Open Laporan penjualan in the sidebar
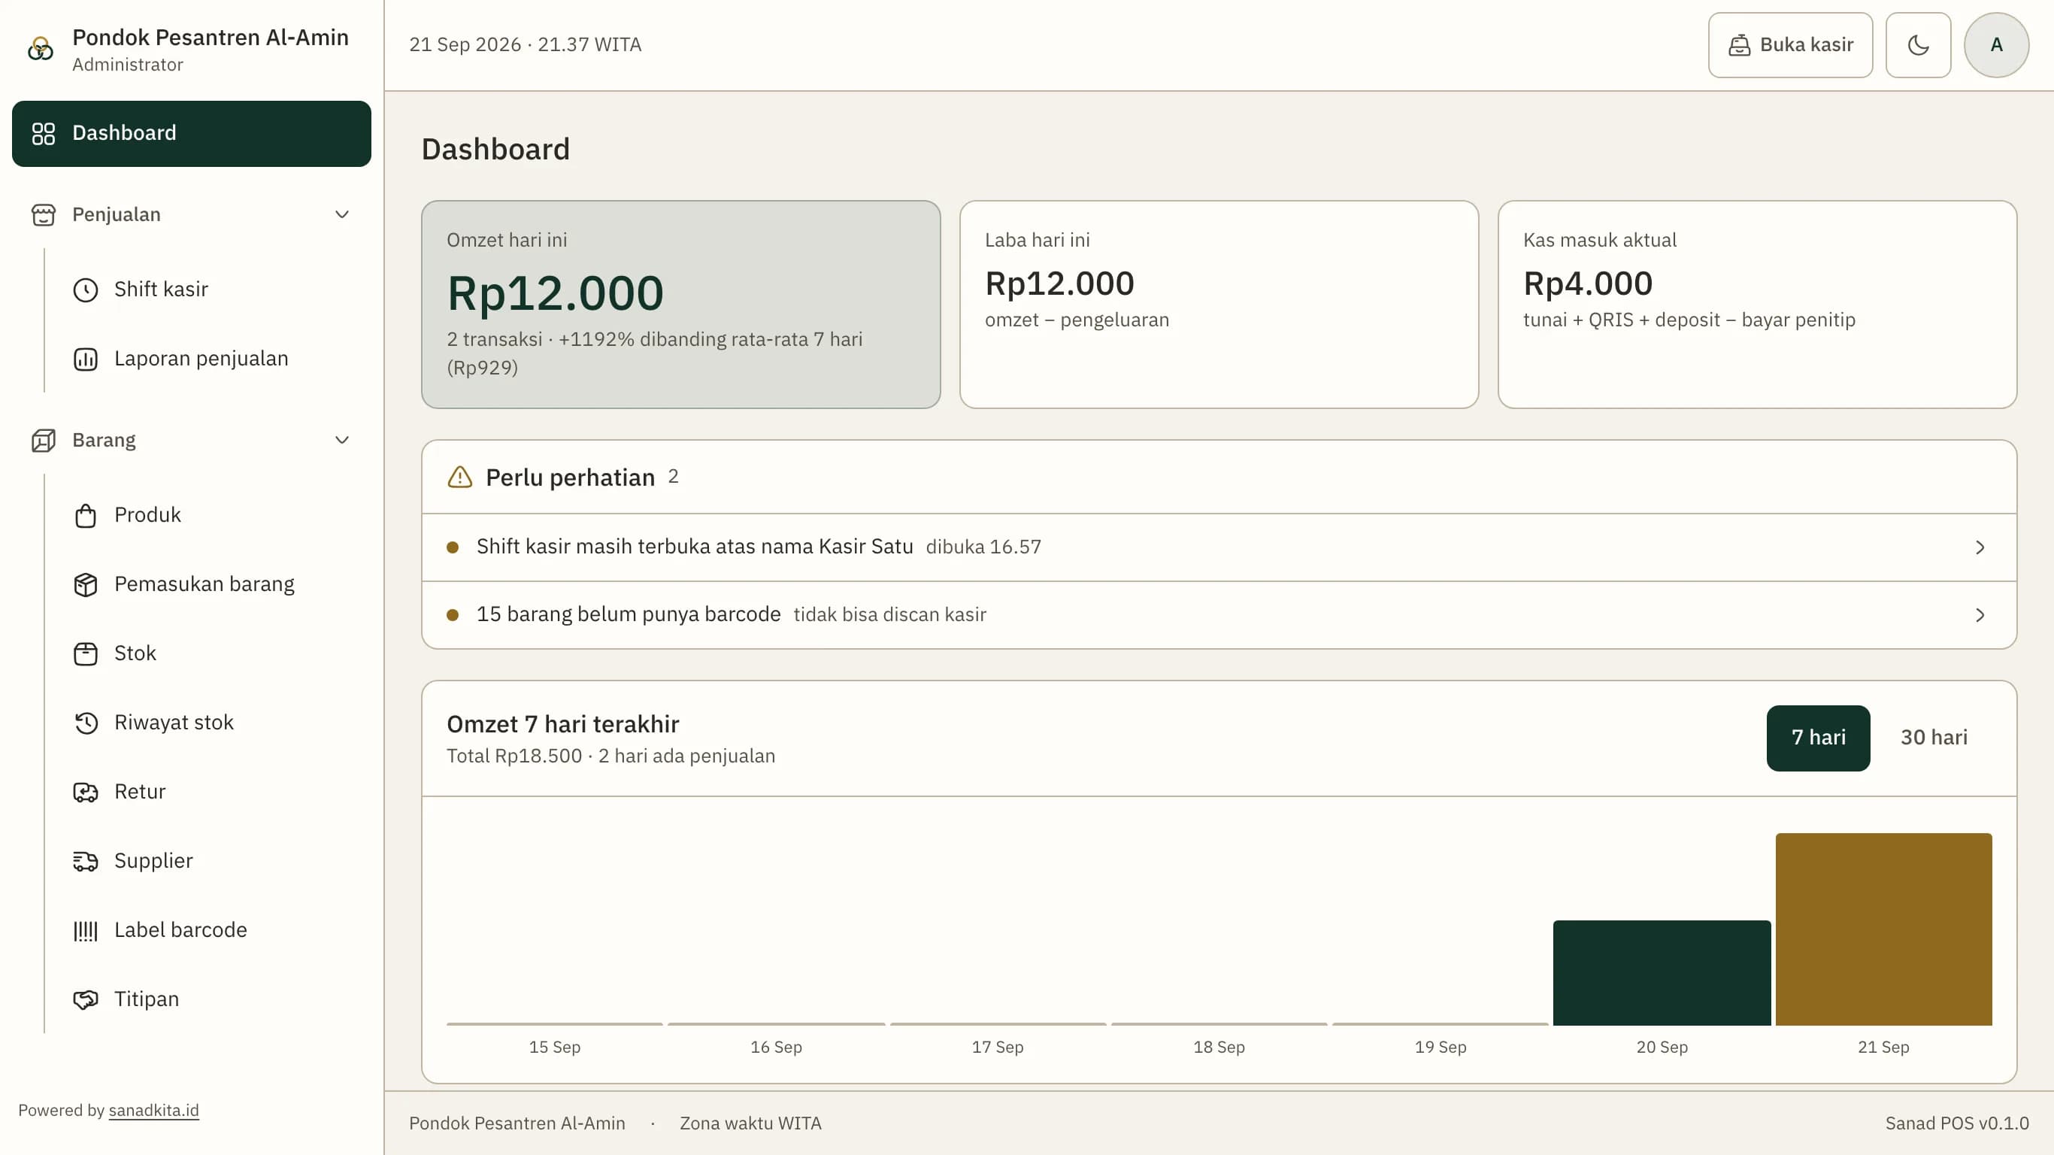Image resolution: width=2054 pixels, height=1155 pixels. [211, 359]
